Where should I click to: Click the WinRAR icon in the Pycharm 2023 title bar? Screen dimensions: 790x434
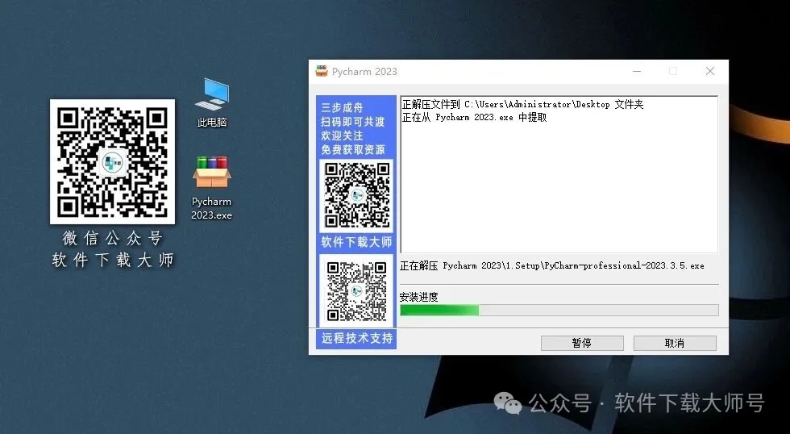coord(322,71)
